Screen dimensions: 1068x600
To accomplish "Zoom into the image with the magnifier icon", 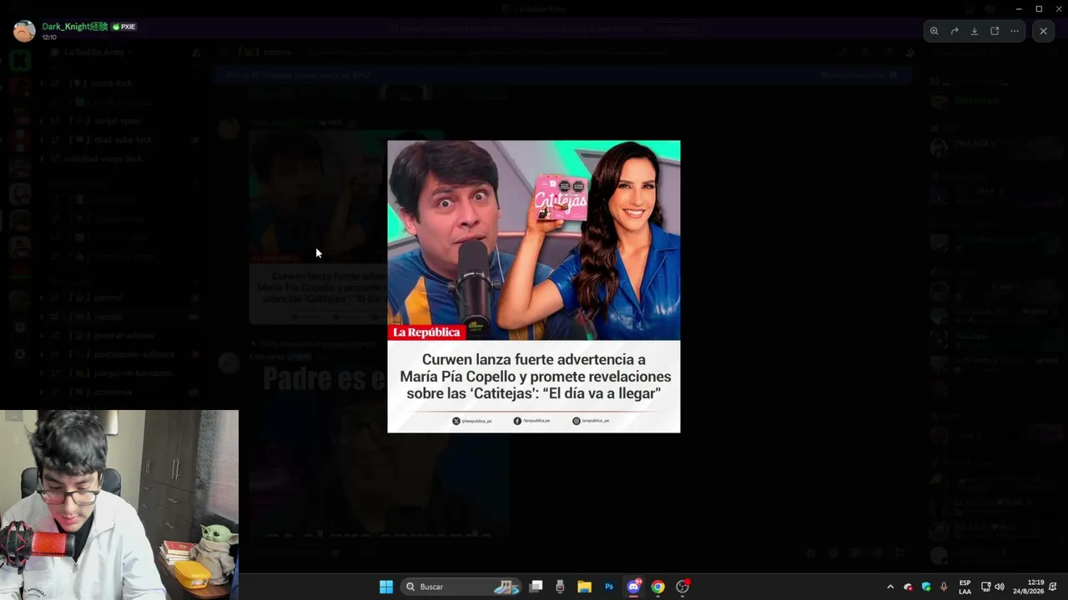I will point(934,31).
